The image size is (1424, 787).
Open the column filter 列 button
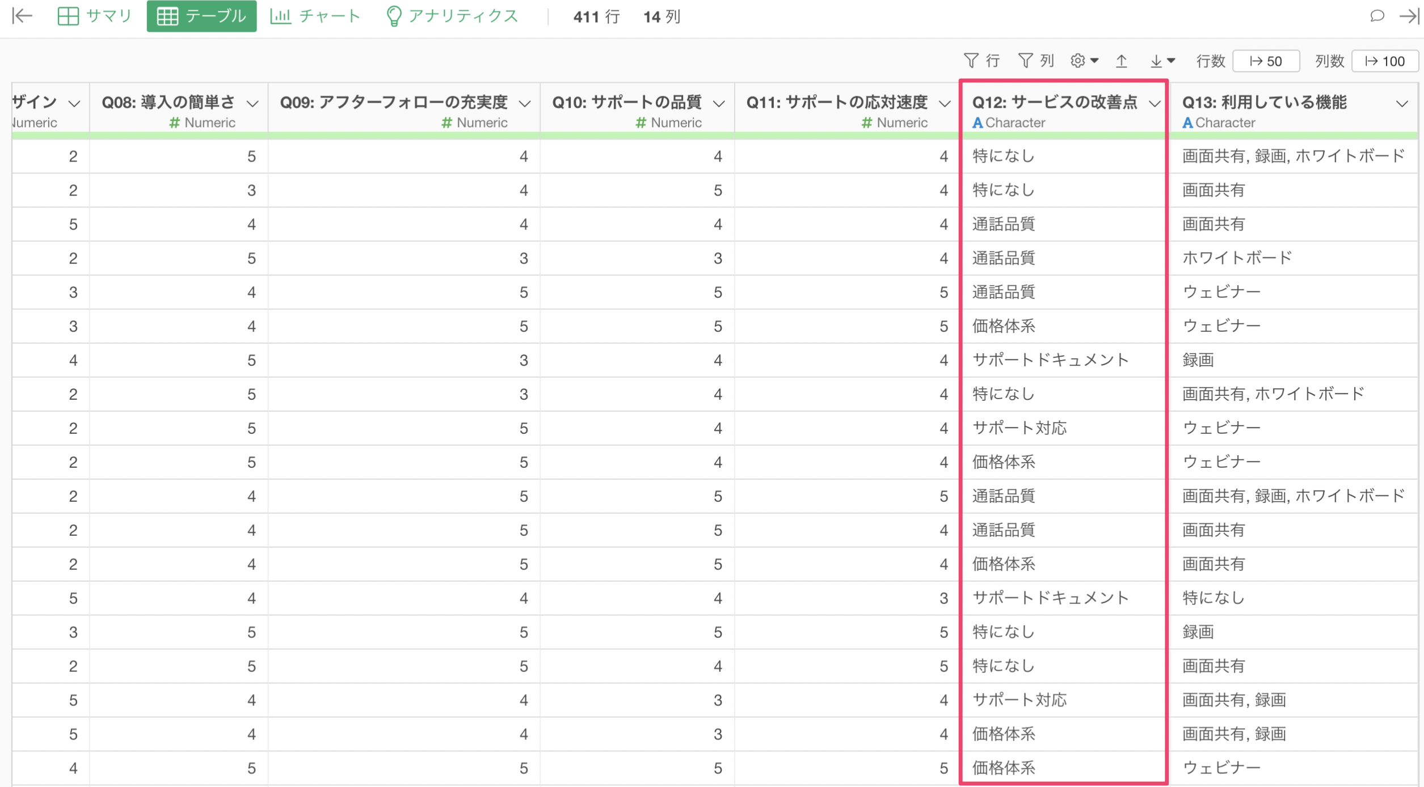(1036, 61)
